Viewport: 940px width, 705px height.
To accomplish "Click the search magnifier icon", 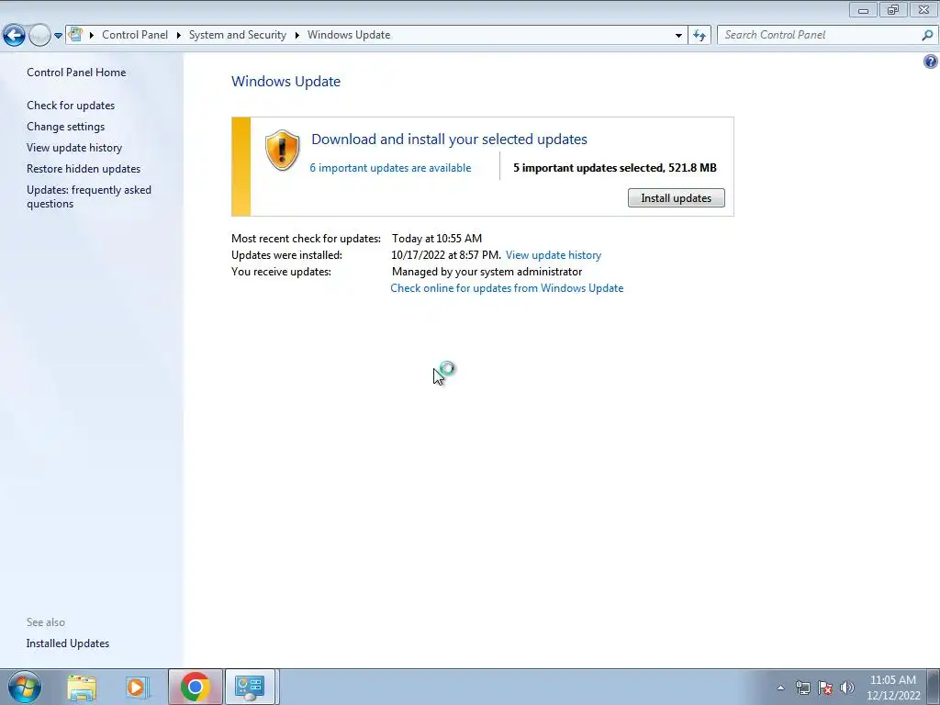I will click(x=927, y=35).
